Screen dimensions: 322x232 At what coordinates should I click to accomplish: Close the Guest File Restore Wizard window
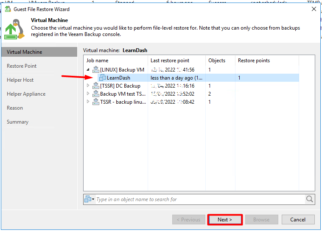click(314, 9)
